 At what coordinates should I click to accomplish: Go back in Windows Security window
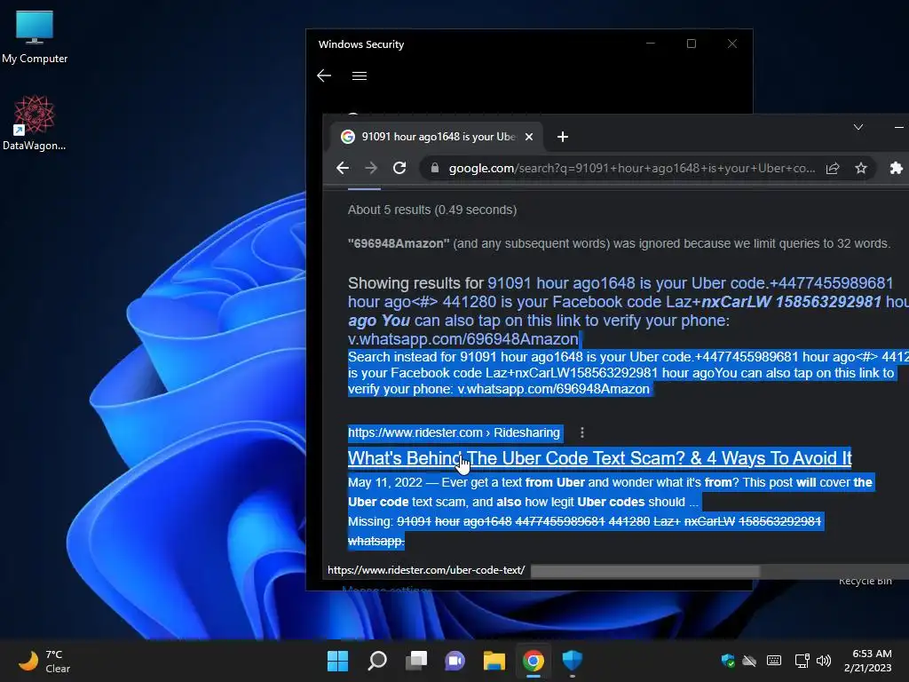tap(324, 75)
